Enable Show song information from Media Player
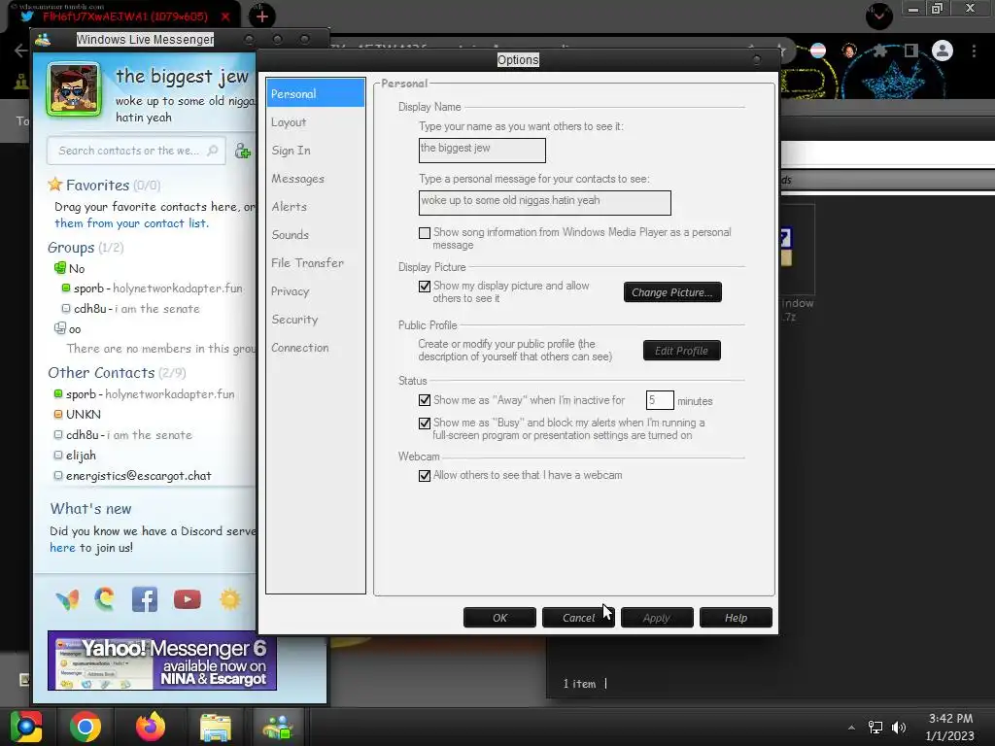This screenshot has width=995, height=746. tap(425, 233)
